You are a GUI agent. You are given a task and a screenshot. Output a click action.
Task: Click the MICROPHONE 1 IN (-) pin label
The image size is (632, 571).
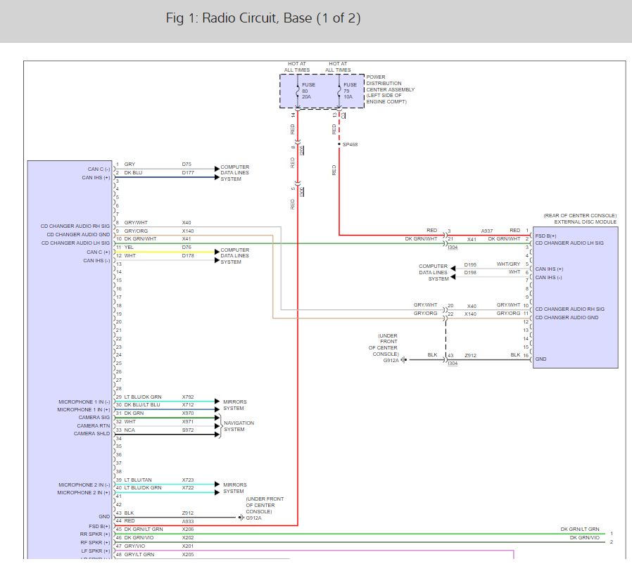pos(84,402)
